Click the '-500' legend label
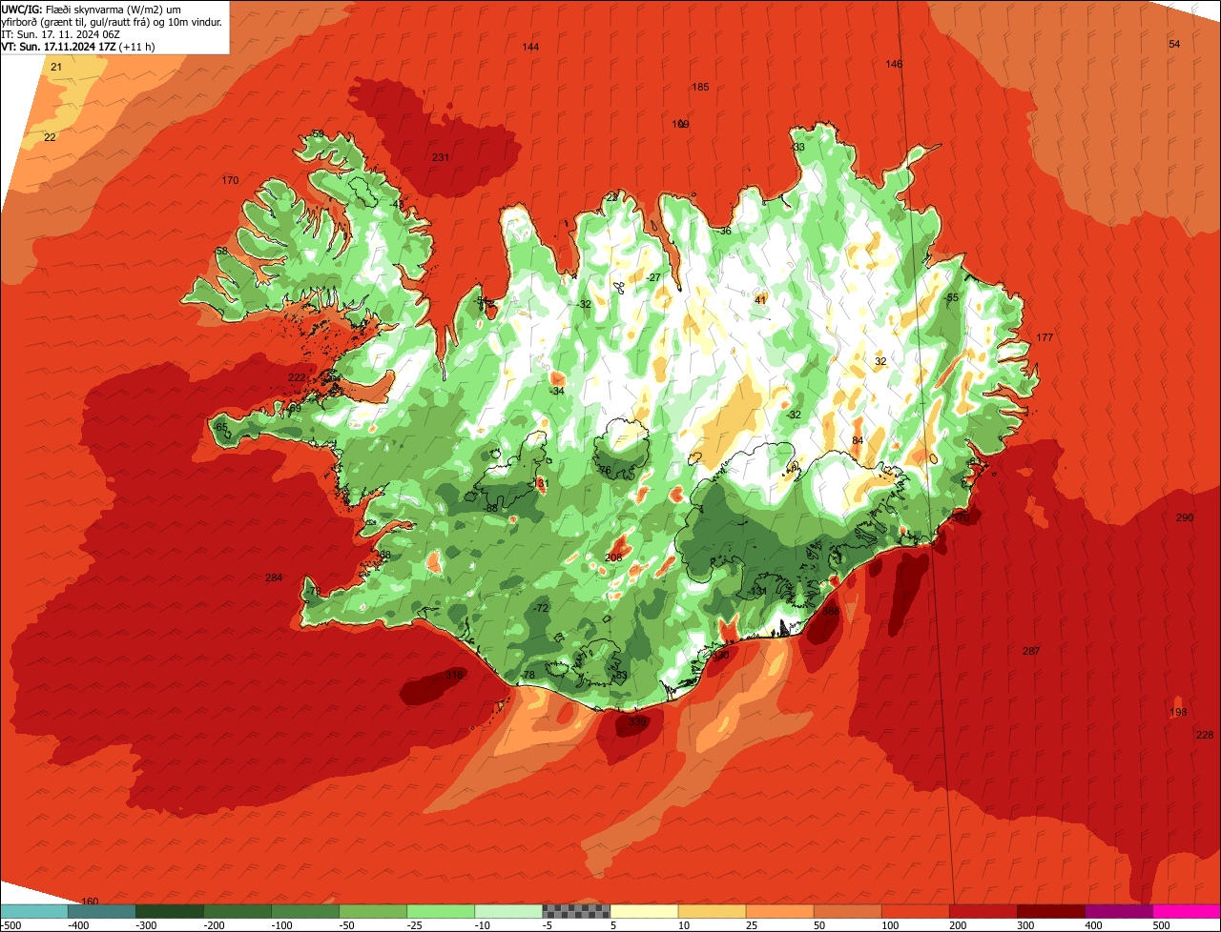Viewport: 1221px width, 932px height. coord(10,925)
